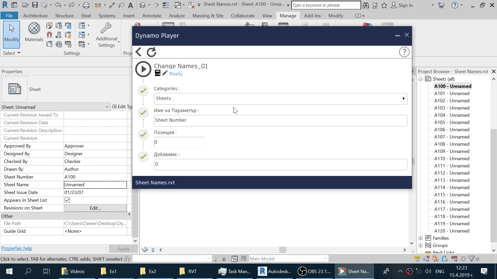497x279 pixels.
Task: Toggle Appears In Sheet List checkbox
Action: [x=67, y=200]
